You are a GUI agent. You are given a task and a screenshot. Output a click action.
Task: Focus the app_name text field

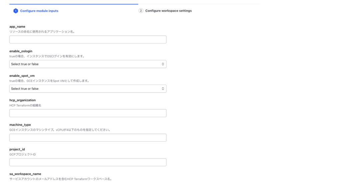pos(88,39)
